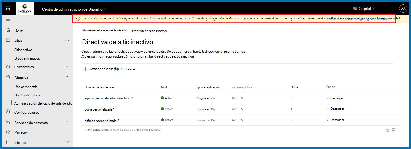The height and width of the screenshot is (149, 411).
Task: Open policy clásico personalizado 2
Action: 102,121
